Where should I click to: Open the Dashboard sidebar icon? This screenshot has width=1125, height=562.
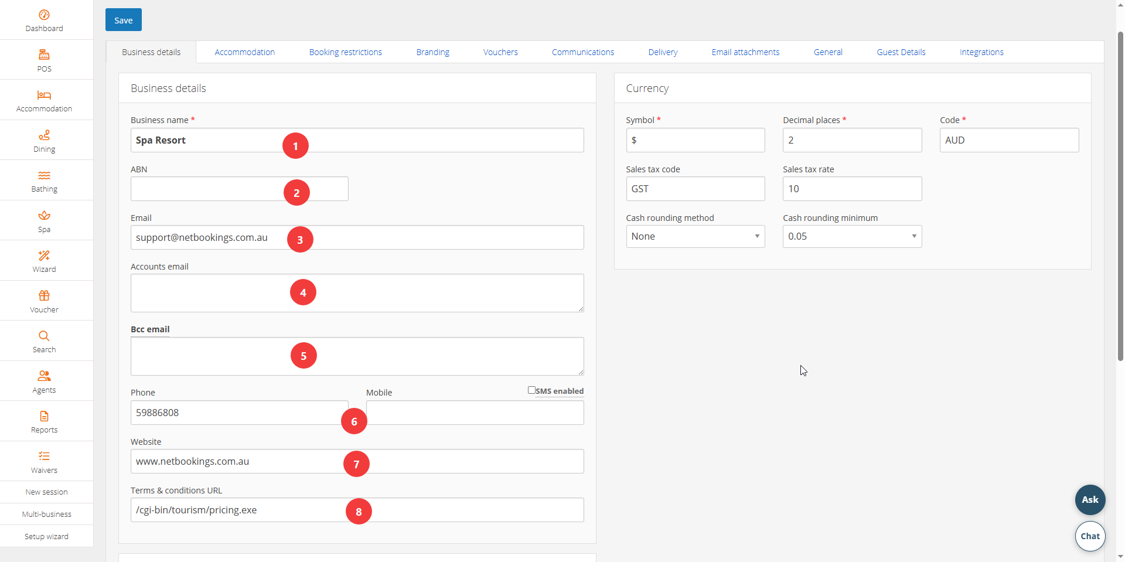pyautogui.click(x=44, y=15)
